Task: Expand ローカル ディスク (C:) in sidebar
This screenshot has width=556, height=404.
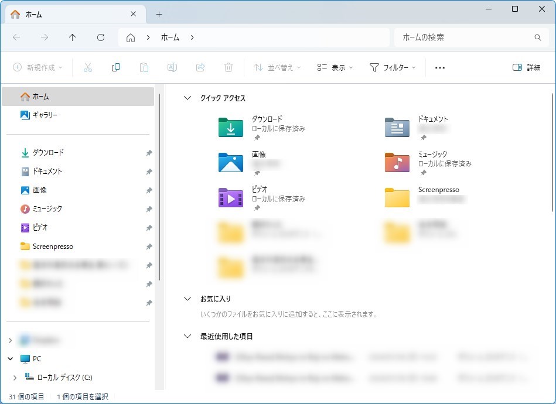Action: (x=15, y=378)
